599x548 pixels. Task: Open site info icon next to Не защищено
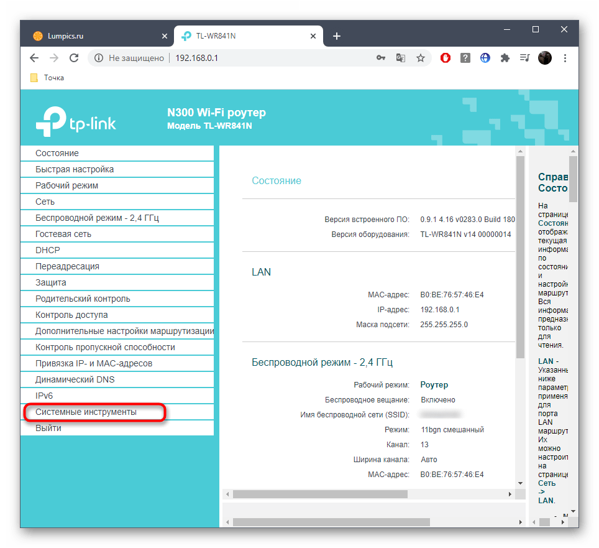[x=99, y=58]
